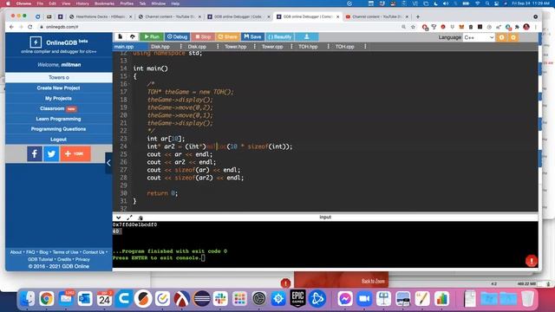Open the Chrome History menu
Viewport: 555px width, 312px height.
click(82, 3)
